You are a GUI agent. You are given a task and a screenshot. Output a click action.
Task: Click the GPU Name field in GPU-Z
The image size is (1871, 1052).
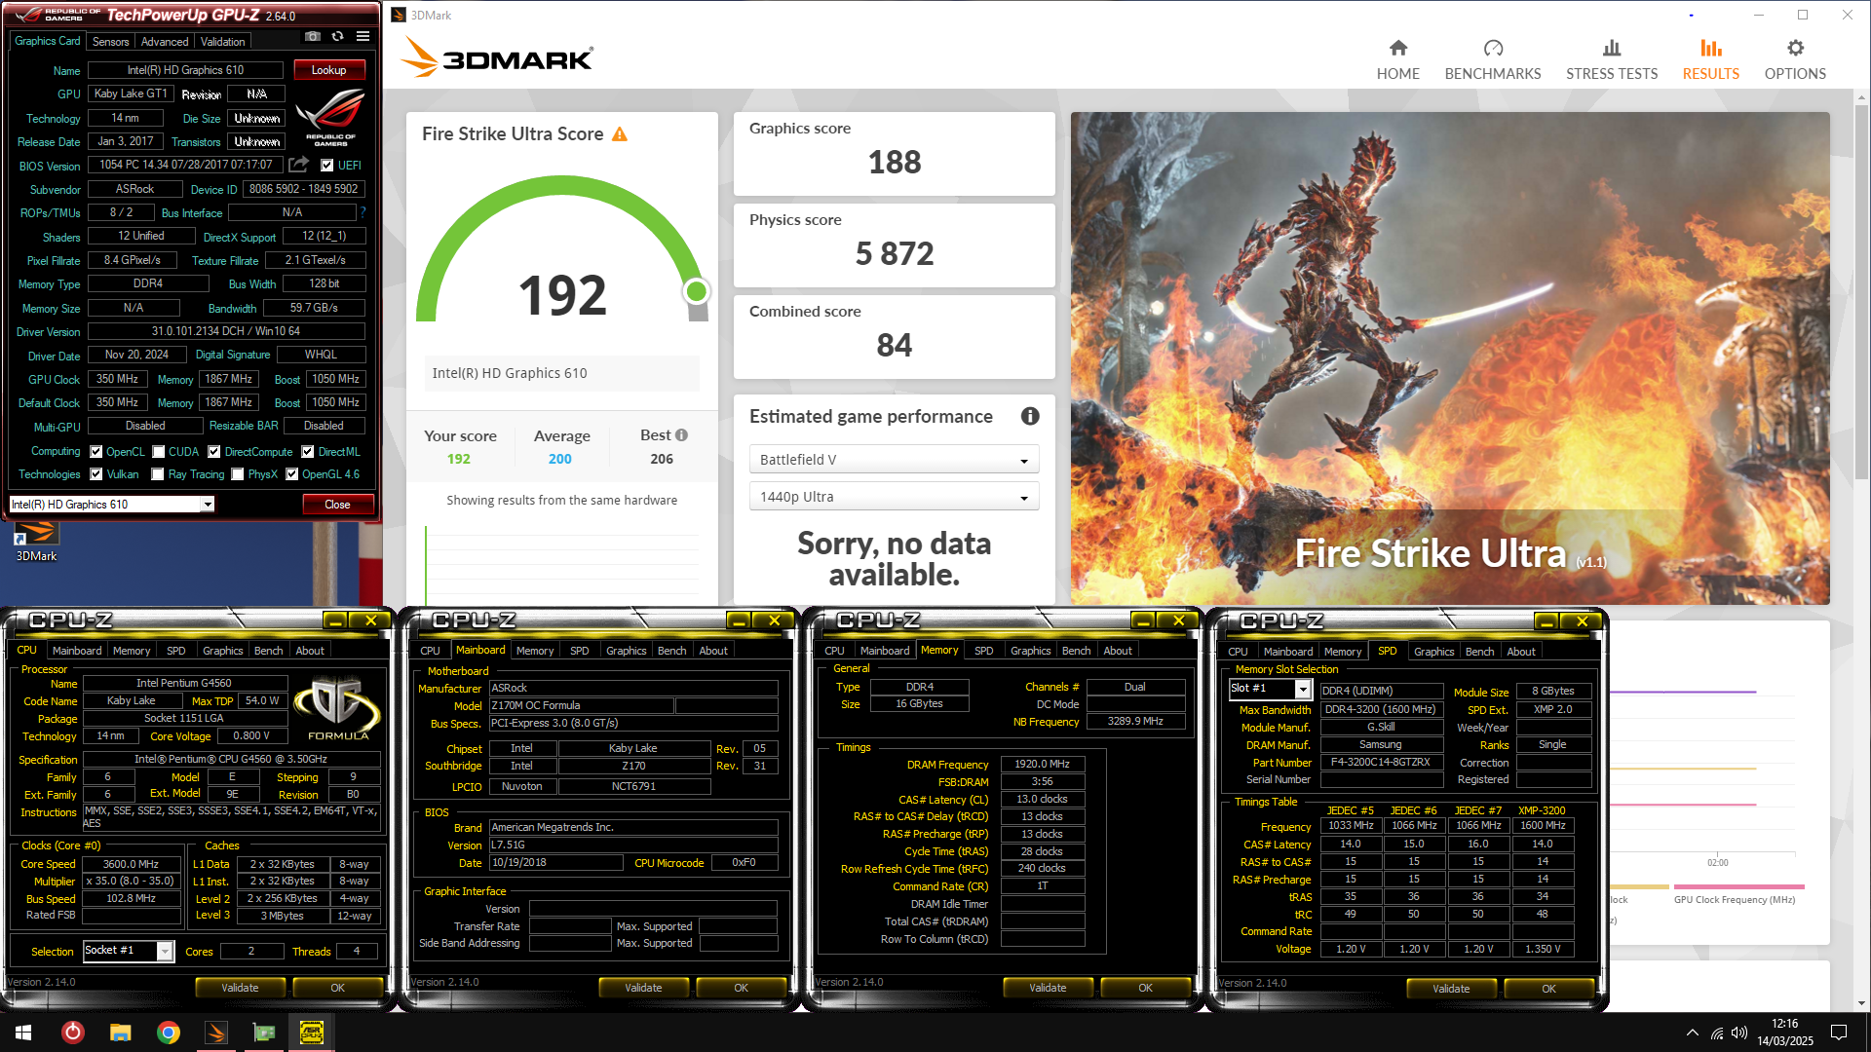(185, 70)
